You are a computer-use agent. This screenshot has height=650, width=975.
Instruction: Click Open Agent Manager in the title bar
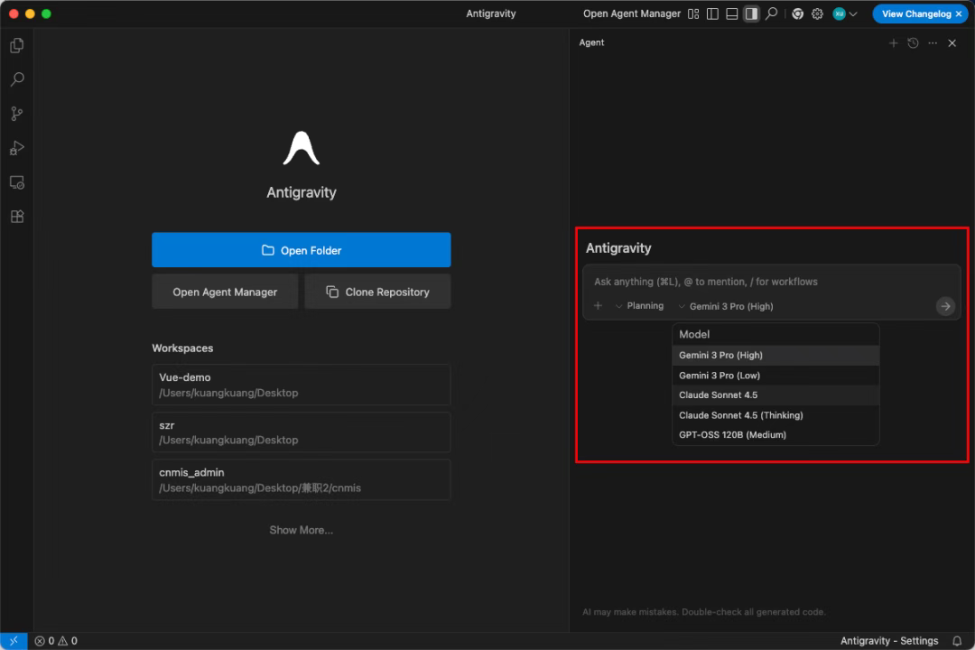tap(631, 14)
